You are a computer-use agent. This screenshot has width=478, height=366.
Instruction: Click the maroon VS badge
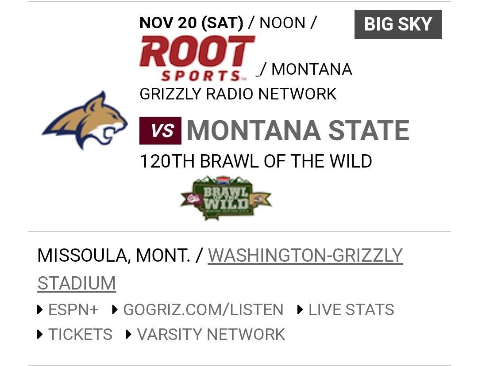160,130
